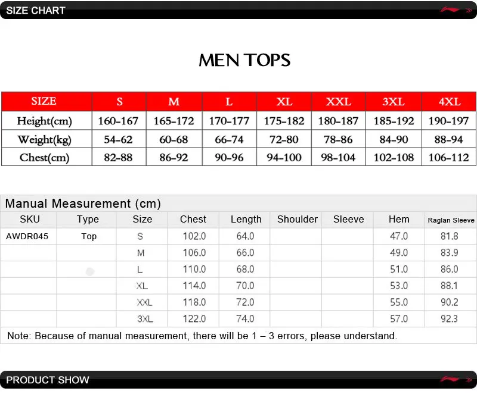Click the Raglan Sleeve column header
The image size is (477, 413).
click(451, 220)
